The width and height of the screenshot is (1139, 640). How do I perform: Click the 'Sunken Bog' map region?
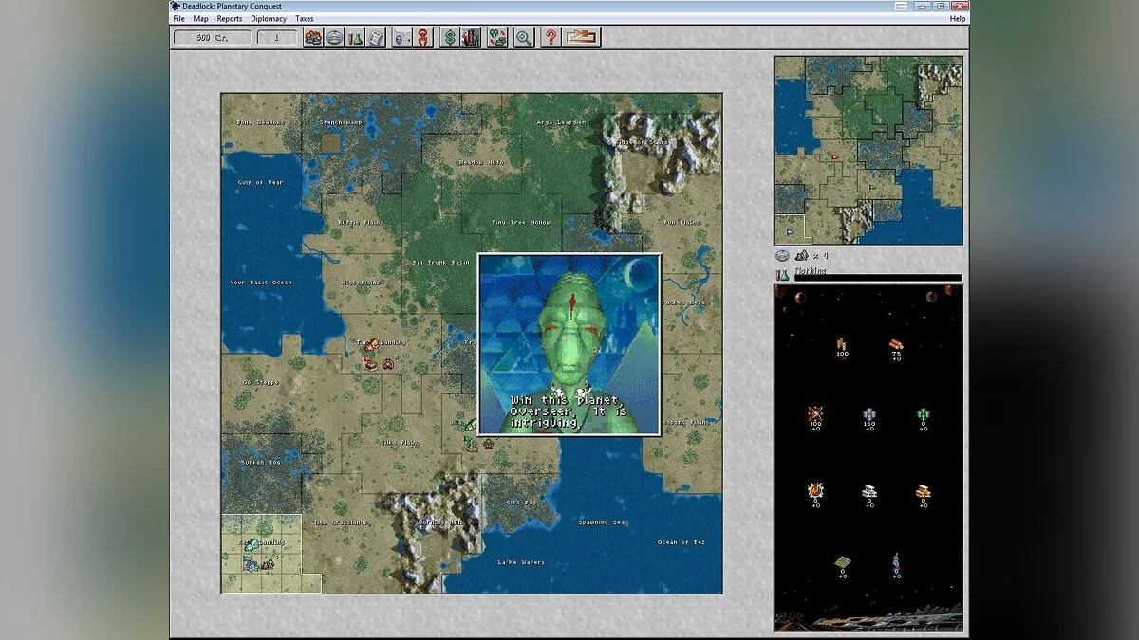[x=259, y=462]
